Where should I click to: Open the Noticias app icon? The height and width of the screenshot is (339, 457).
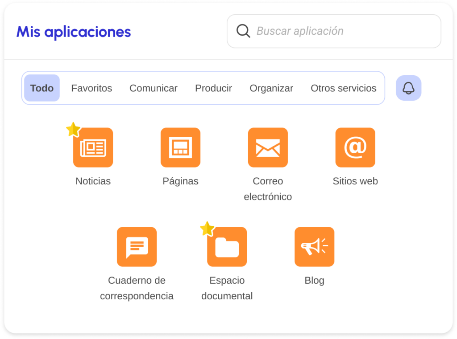[93, 147]
